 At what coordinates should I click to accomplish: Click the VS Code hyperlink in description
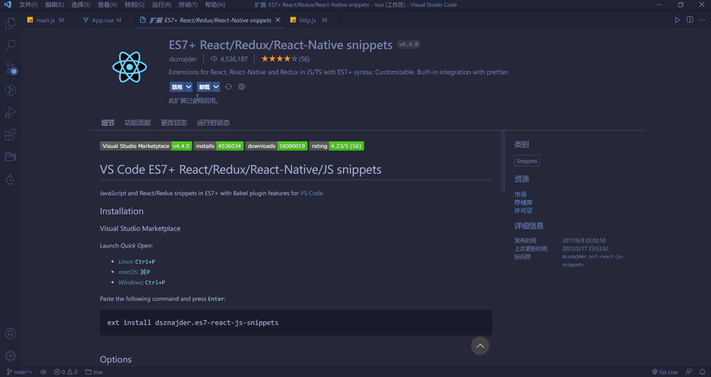tap(311, 193)
